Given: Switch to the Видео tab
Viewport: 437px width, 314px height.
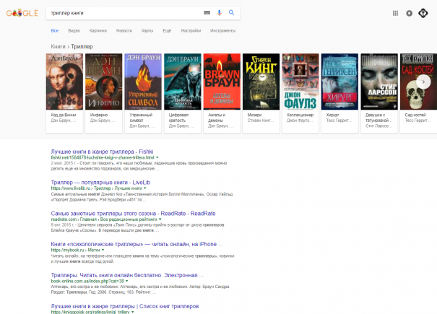Looking at the screenshot, I should (x=74, y=31).
